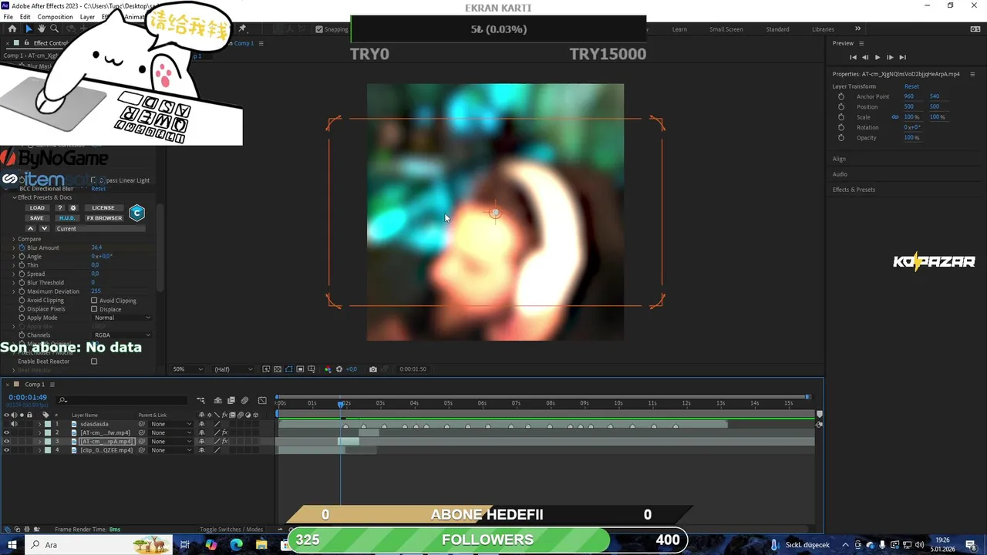
Task: Click the BCC LOAD preset button
Action: [x=37, y=208]
